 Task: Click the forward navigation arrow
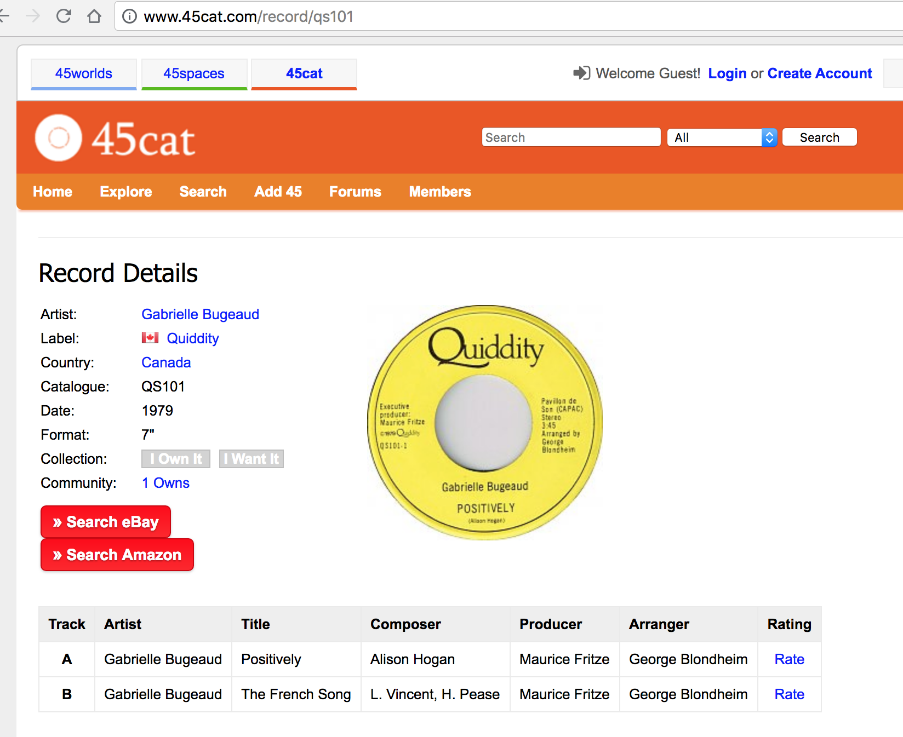click(33, 16)
